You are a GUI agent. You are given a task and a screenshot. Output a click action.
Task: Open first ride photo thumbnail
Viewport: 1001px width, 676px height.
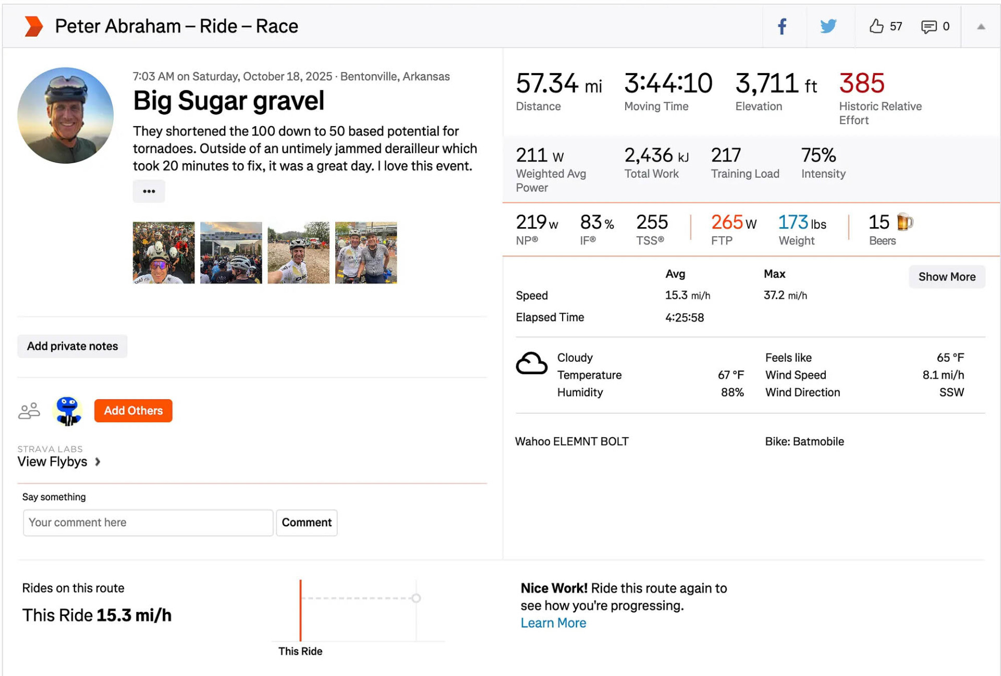164,253
